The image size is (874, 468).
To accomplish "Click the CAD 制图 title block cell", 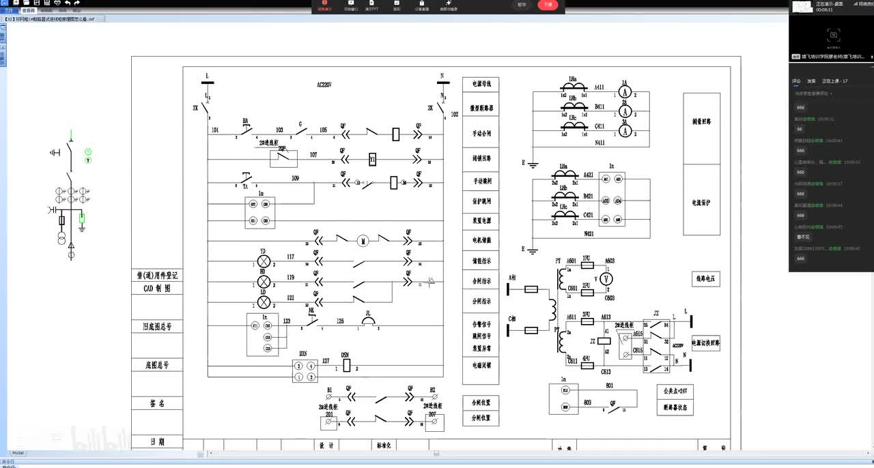I will point(157,289).
